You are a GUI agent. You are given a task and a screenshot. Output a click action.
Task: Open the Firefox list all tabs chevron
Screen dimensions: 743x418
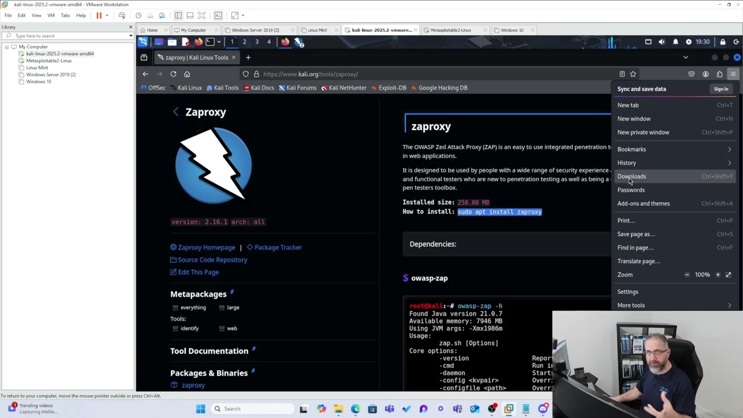click(x=686, y=57)
